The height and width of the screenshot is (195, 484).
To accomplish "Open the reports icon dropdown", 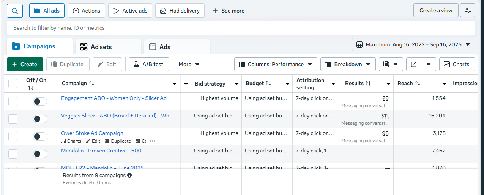I will 391,64.
